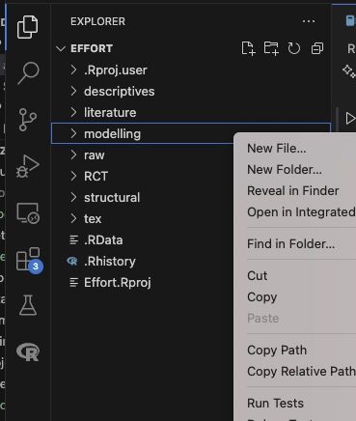Click the run triangle icon in editor
This screenshot has height=421, width=356.
tap(350, 118)
